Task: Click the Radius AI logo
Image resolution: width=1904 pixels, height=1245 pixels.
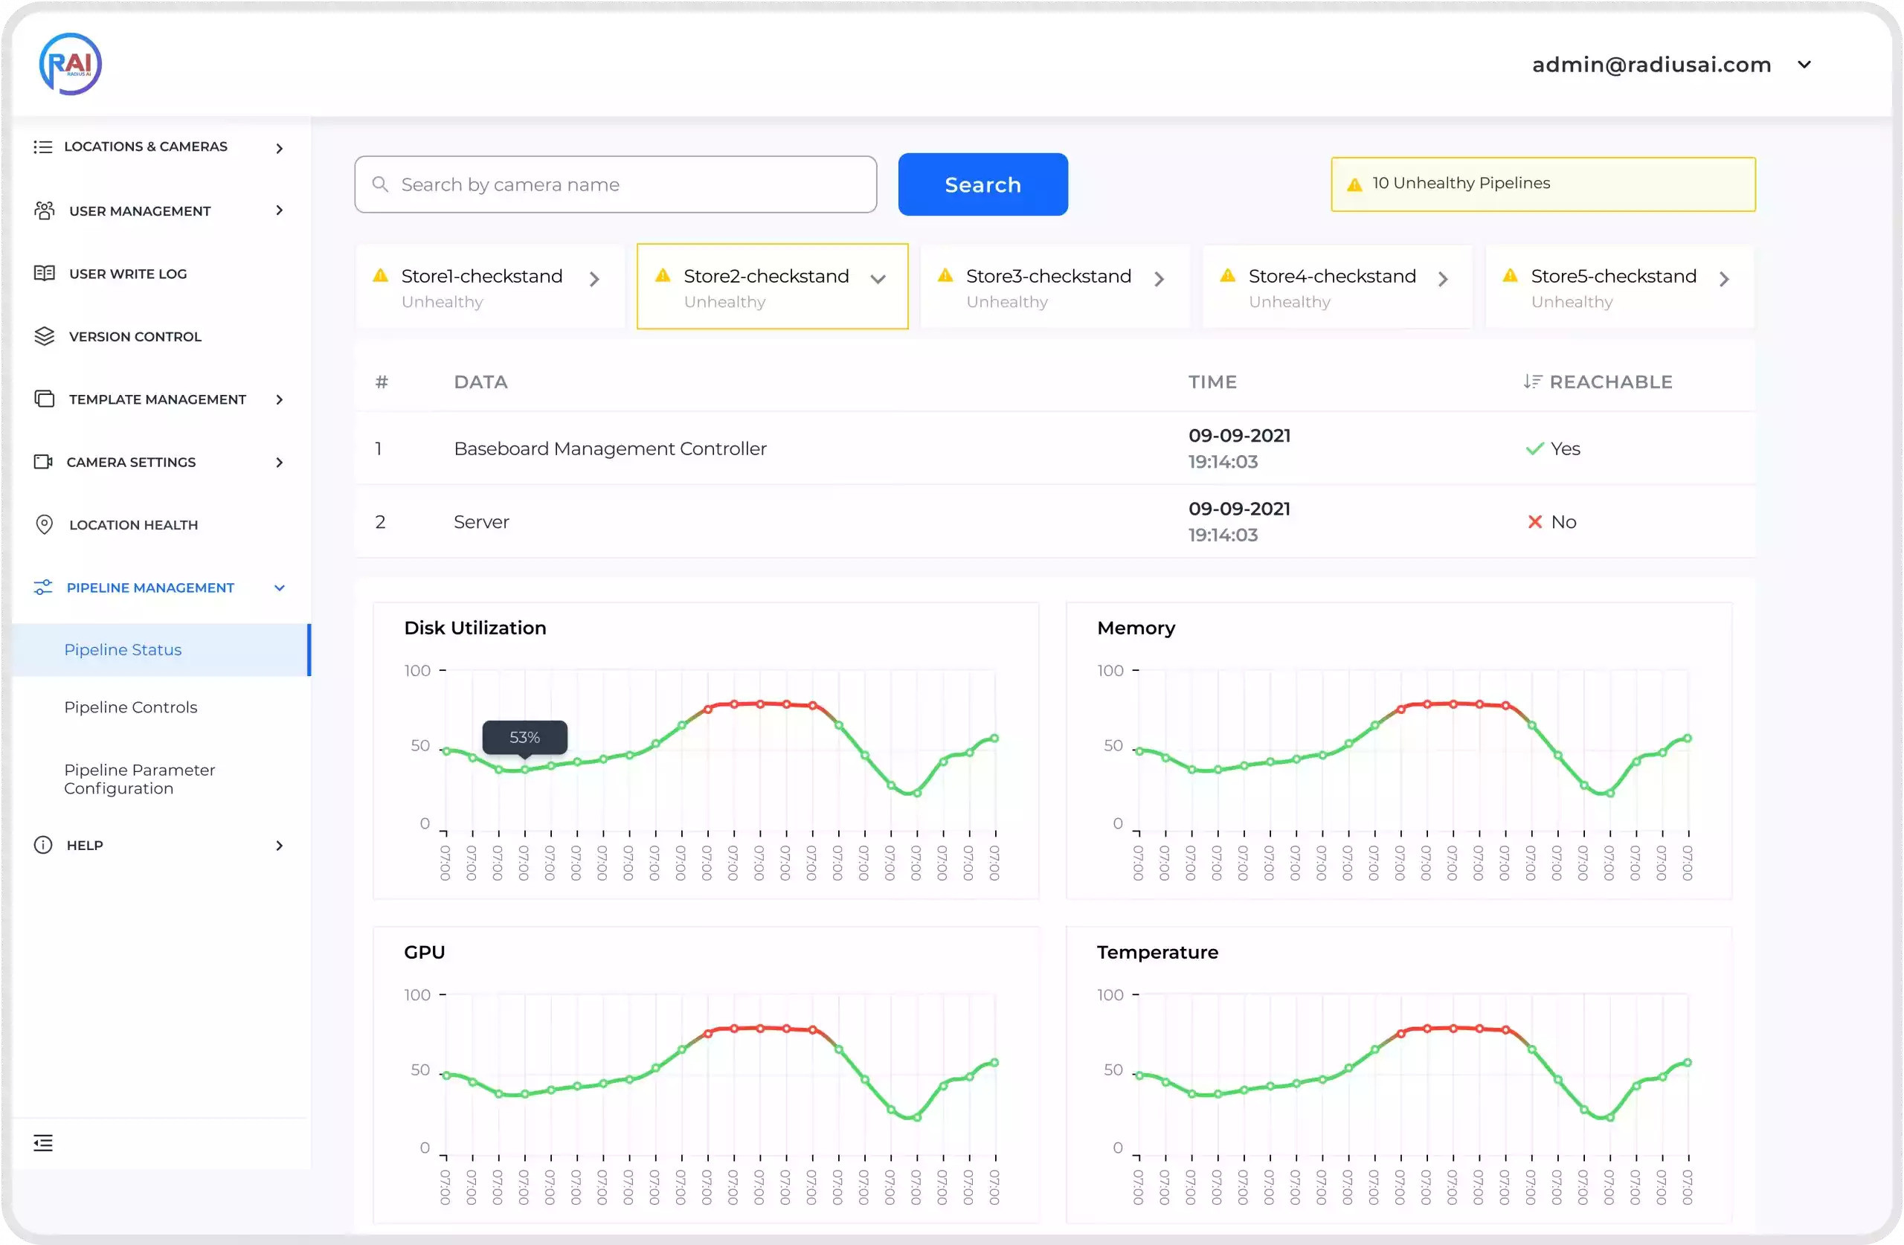Action: click(71, 64)
